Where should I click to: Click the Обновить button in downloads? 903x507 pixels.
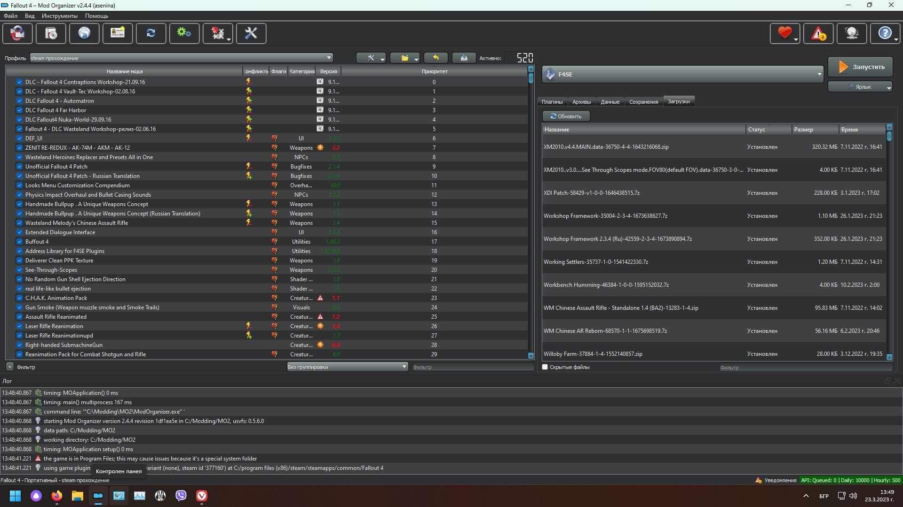click(566, 116)
